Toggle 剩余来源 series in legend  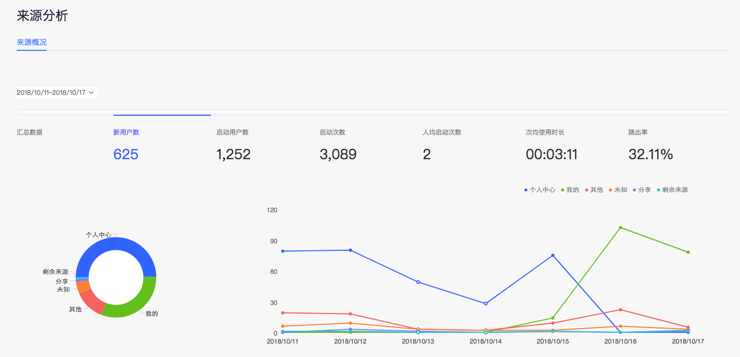672,190
